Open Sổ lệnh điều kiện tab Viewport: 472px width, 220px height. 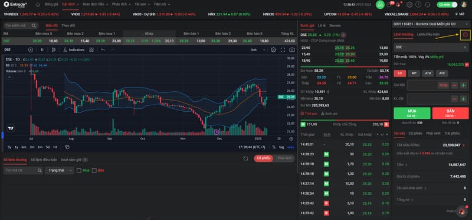(44, 159)
